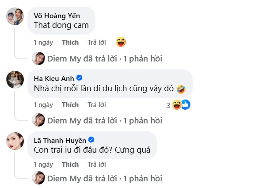The image size is (258, 188).
Task: View haha reaction on Ha Kieu Anh's comment
Action: (x=177, y=105)
